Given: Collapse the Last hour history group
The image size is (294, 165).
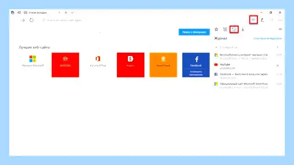Looking at the screenshot, I should [x=216, y=47].
